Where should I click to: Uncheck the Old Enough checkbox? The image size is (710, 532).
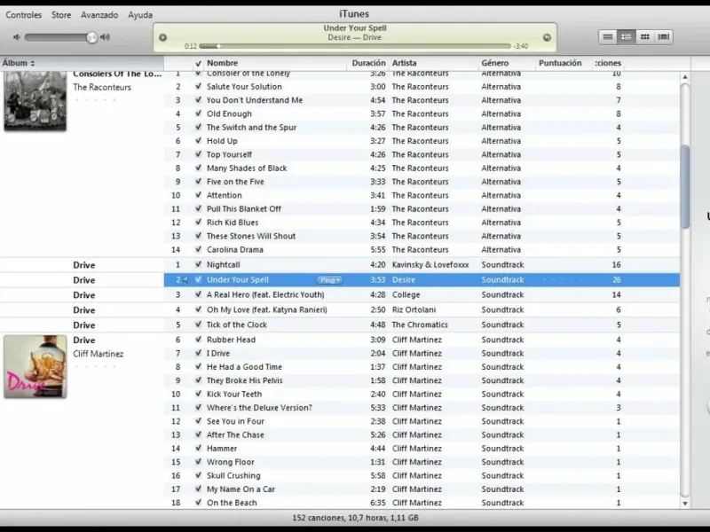[198, 113]
